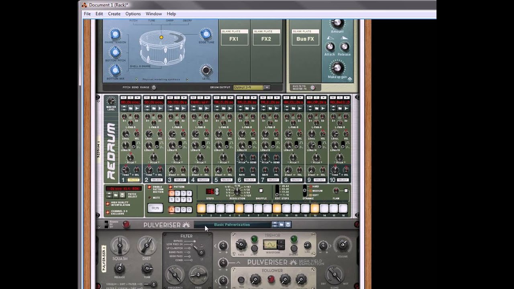Activate step 2 in the sequencer
This screenshot has width=514, height=289.
211,208
